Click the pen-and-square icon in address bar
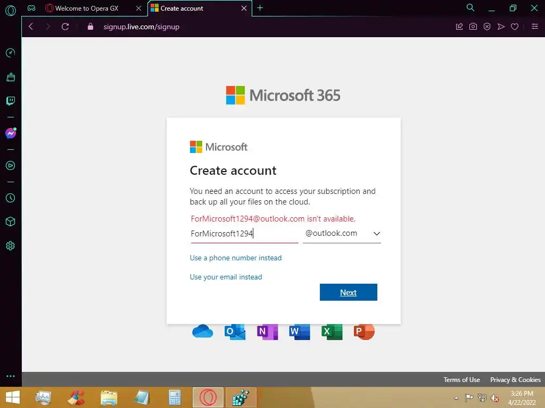 coord(459,27)
